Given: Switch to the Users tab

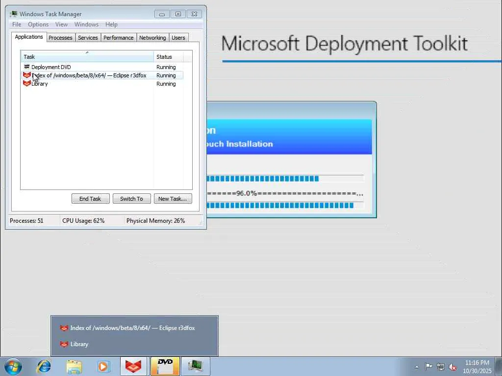Looking at the screenshot, I should click(x=178, y=38).
